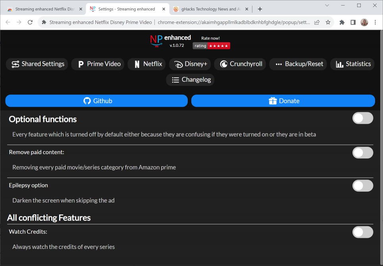Open Chrome's three-dot menu
The width and height of the screenshot is (383, 266).
coord(375,22)
